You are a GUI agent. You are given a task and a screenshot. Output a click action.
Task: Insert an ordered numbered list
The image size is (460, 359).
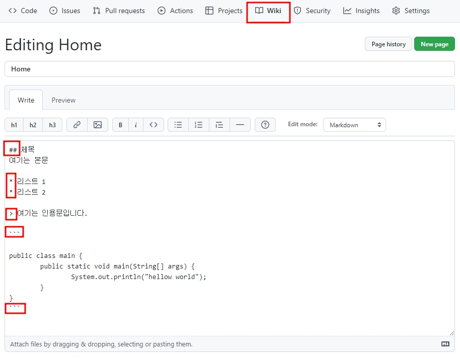(199, 125)
